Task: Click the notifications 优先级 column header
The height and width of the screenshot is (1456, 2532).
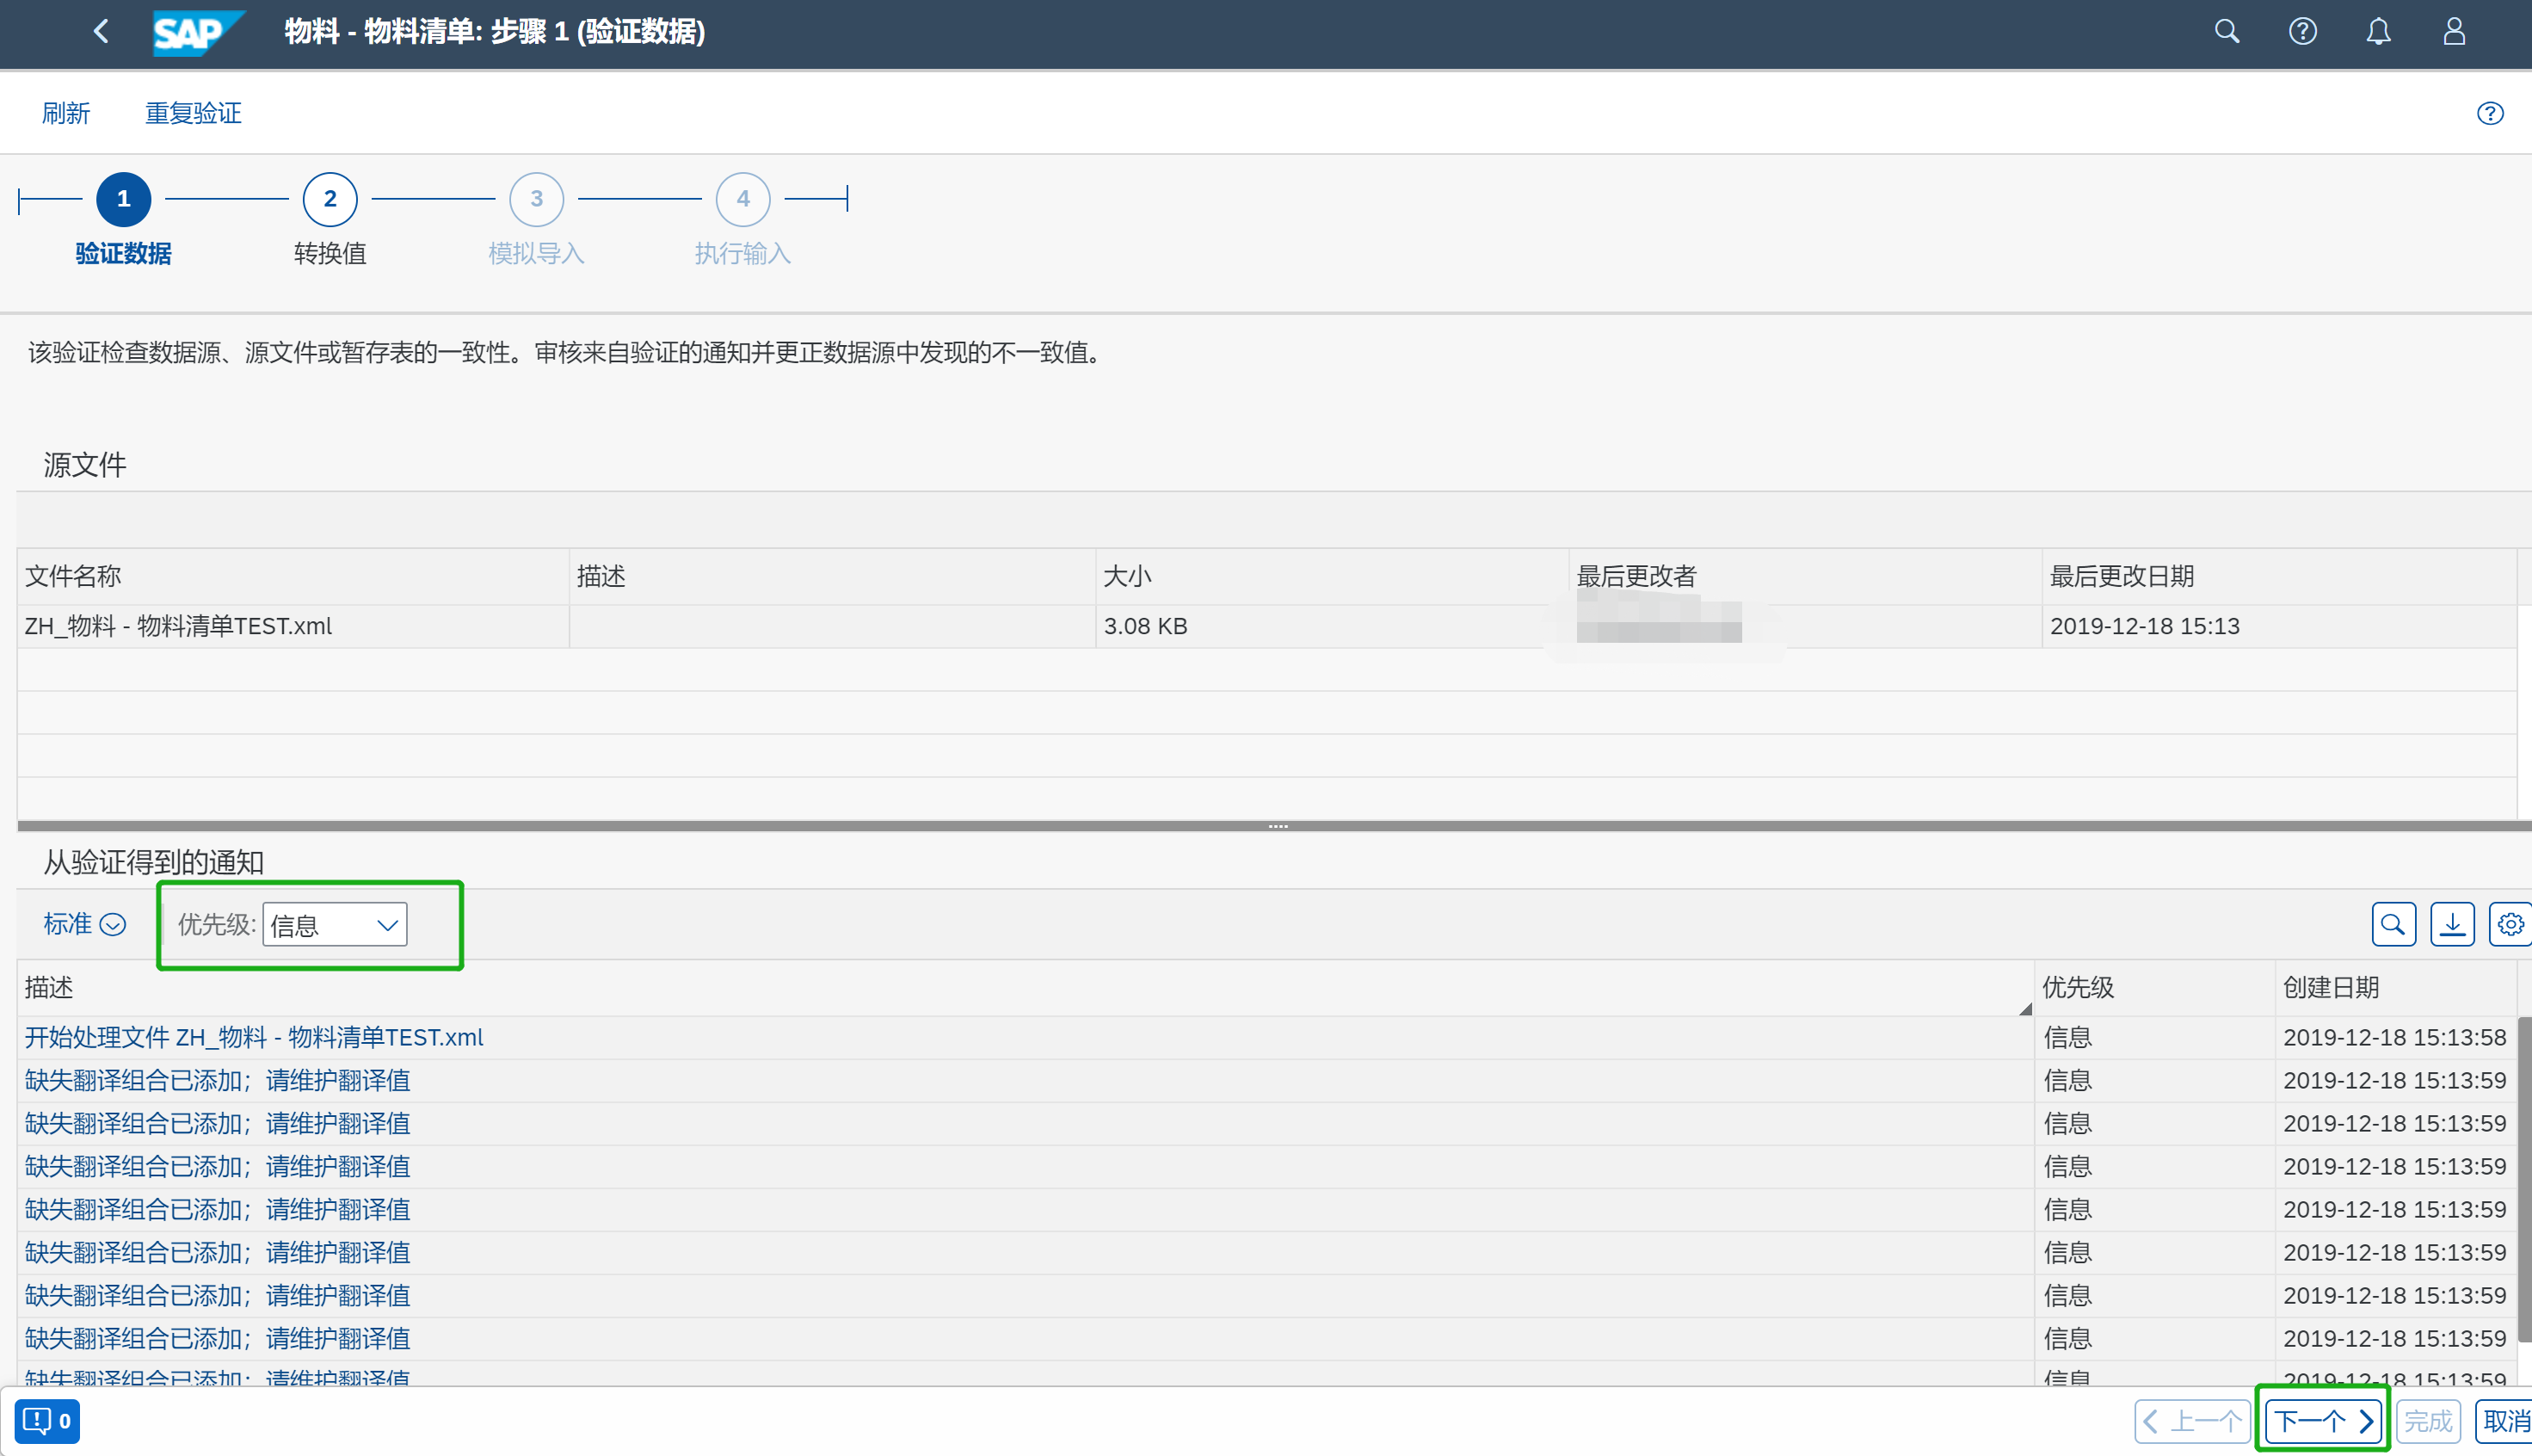Action: (x=2155, y=988)
